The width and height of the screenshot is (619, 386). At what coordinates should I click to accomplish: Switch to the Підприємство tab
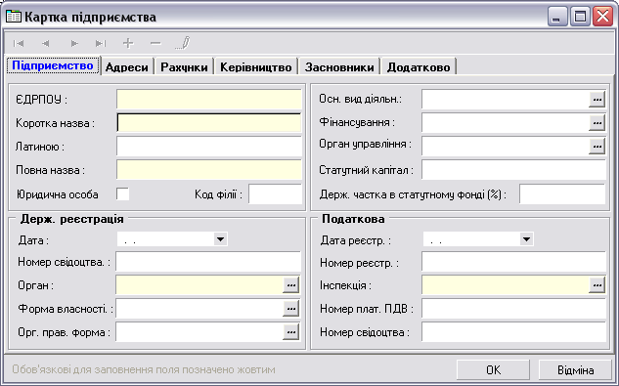(53, 65)
